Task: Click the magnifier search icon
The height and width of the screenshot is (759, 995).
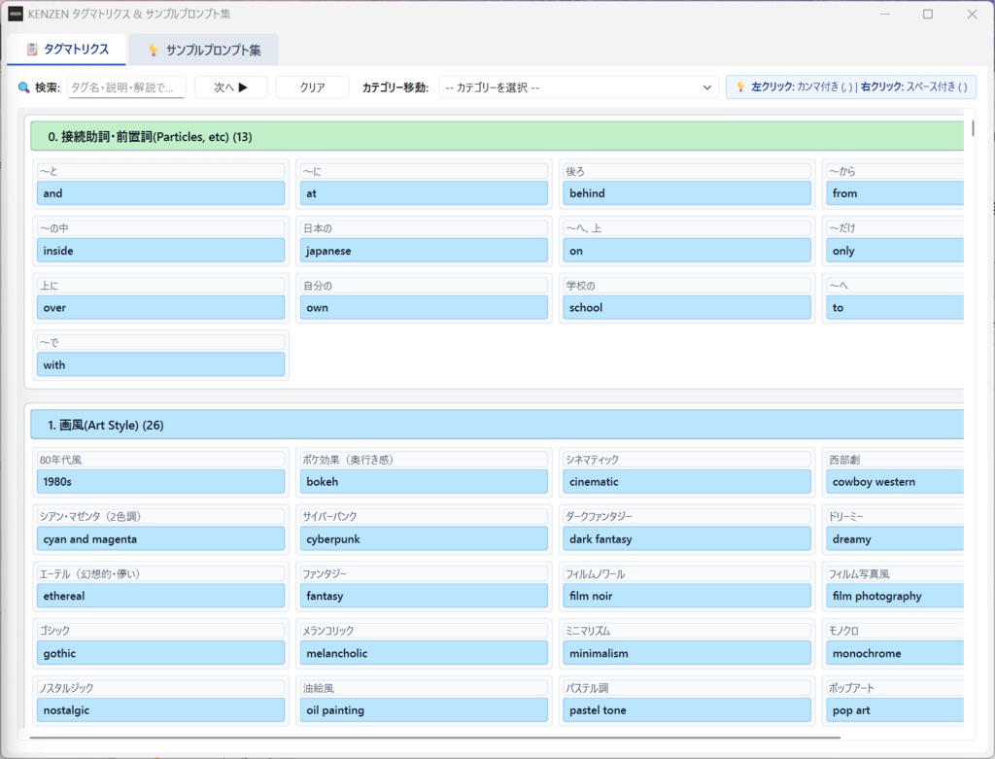Action: [x=23, y=87]
